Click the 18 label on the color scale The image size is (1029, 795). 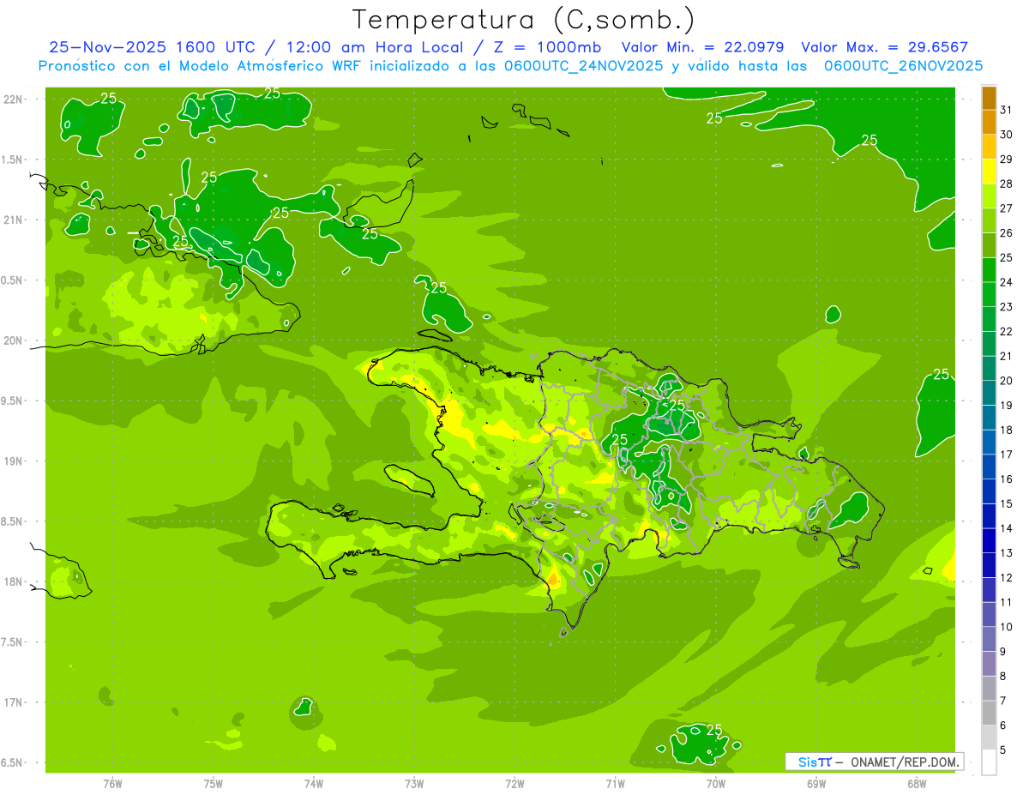[x=1007, y=430]
